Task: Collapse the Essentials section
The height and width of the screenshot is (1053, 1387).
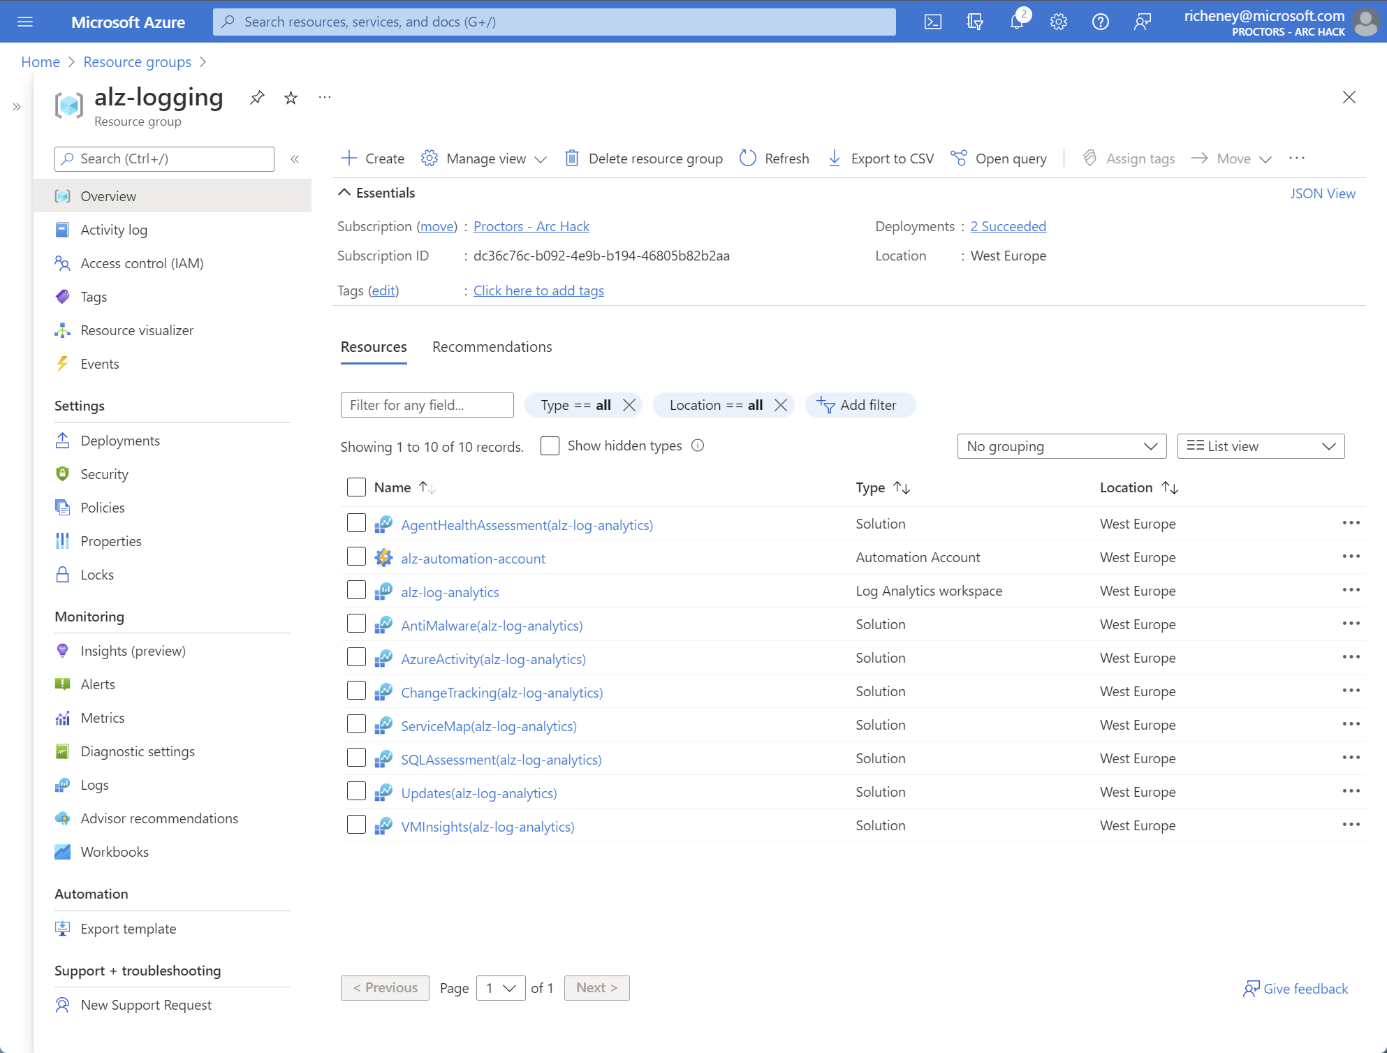Action: tap(344, 192)
